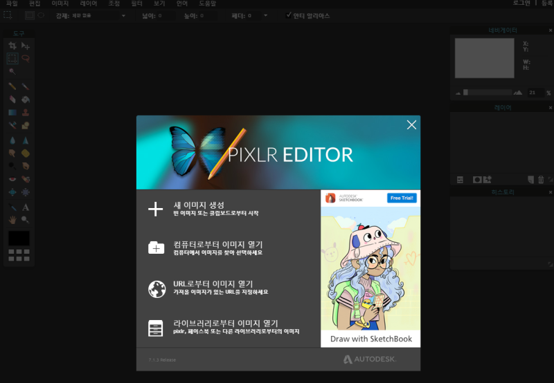Click the 로그인 link

(521, 3)
